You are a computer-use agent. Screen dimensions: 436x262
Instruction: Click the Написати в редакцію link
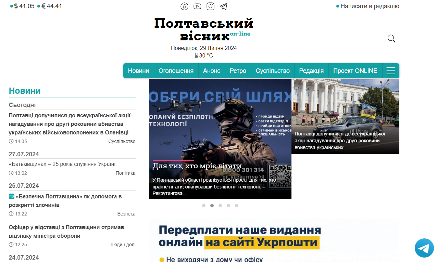pos(370,6)
